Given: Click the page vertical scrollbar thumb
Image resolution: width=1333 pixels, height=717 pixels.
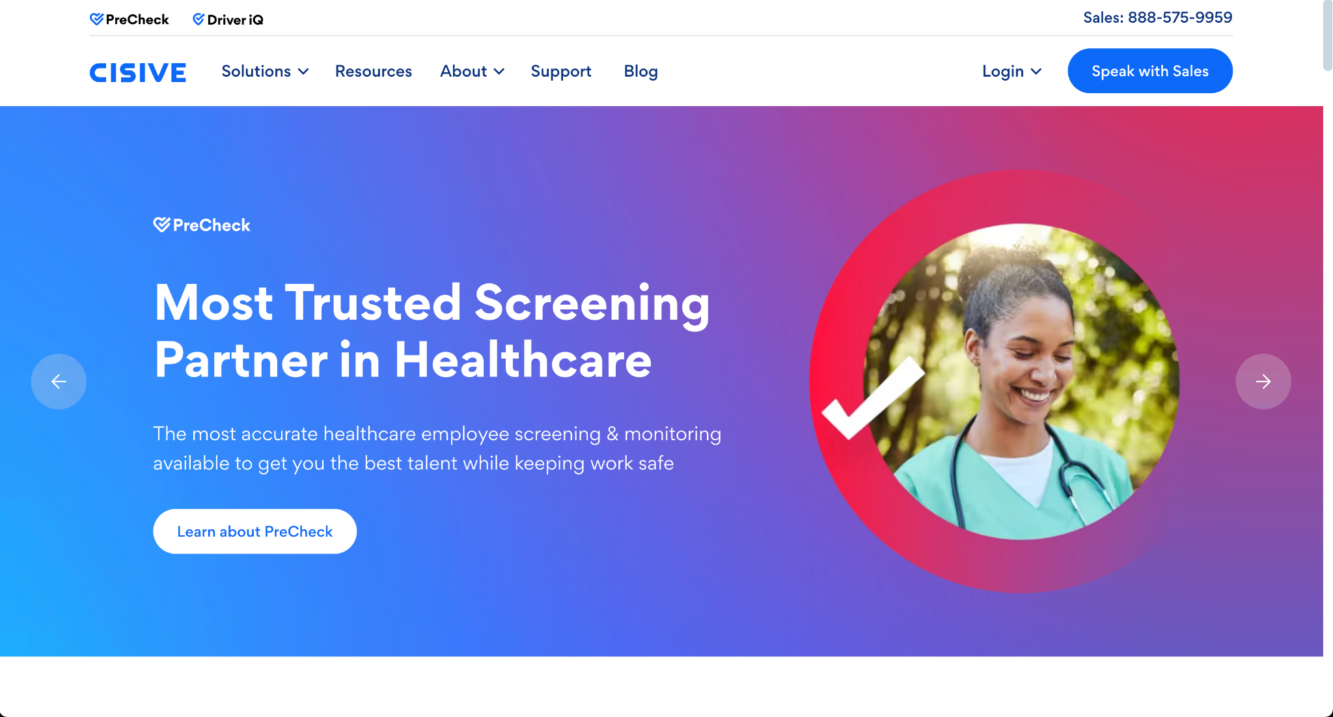Looking at the screenshot, I should 1328,35.
